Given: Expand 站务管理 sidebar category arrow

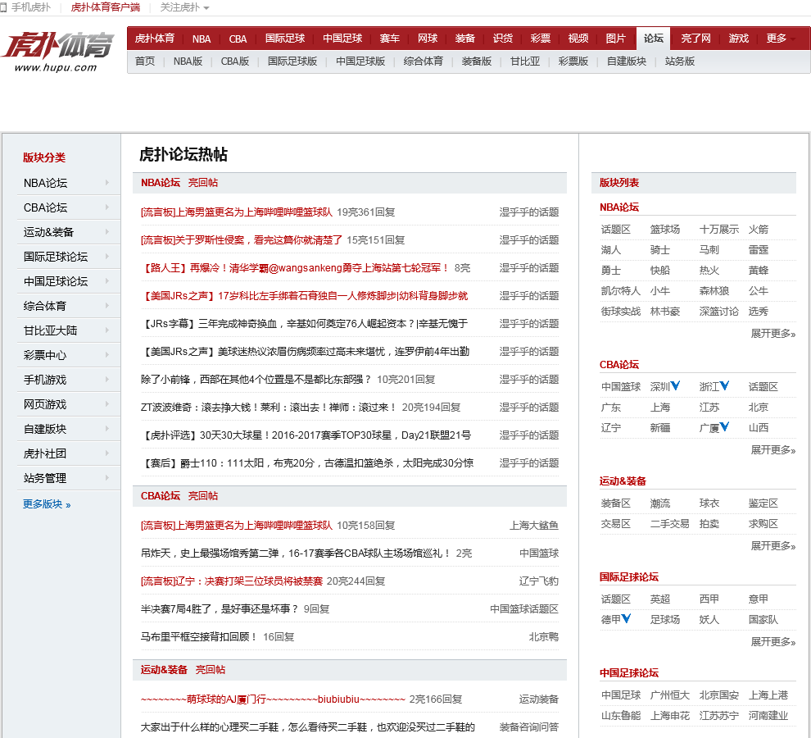Looking at the screenshot, I should (x=107, y=477).
